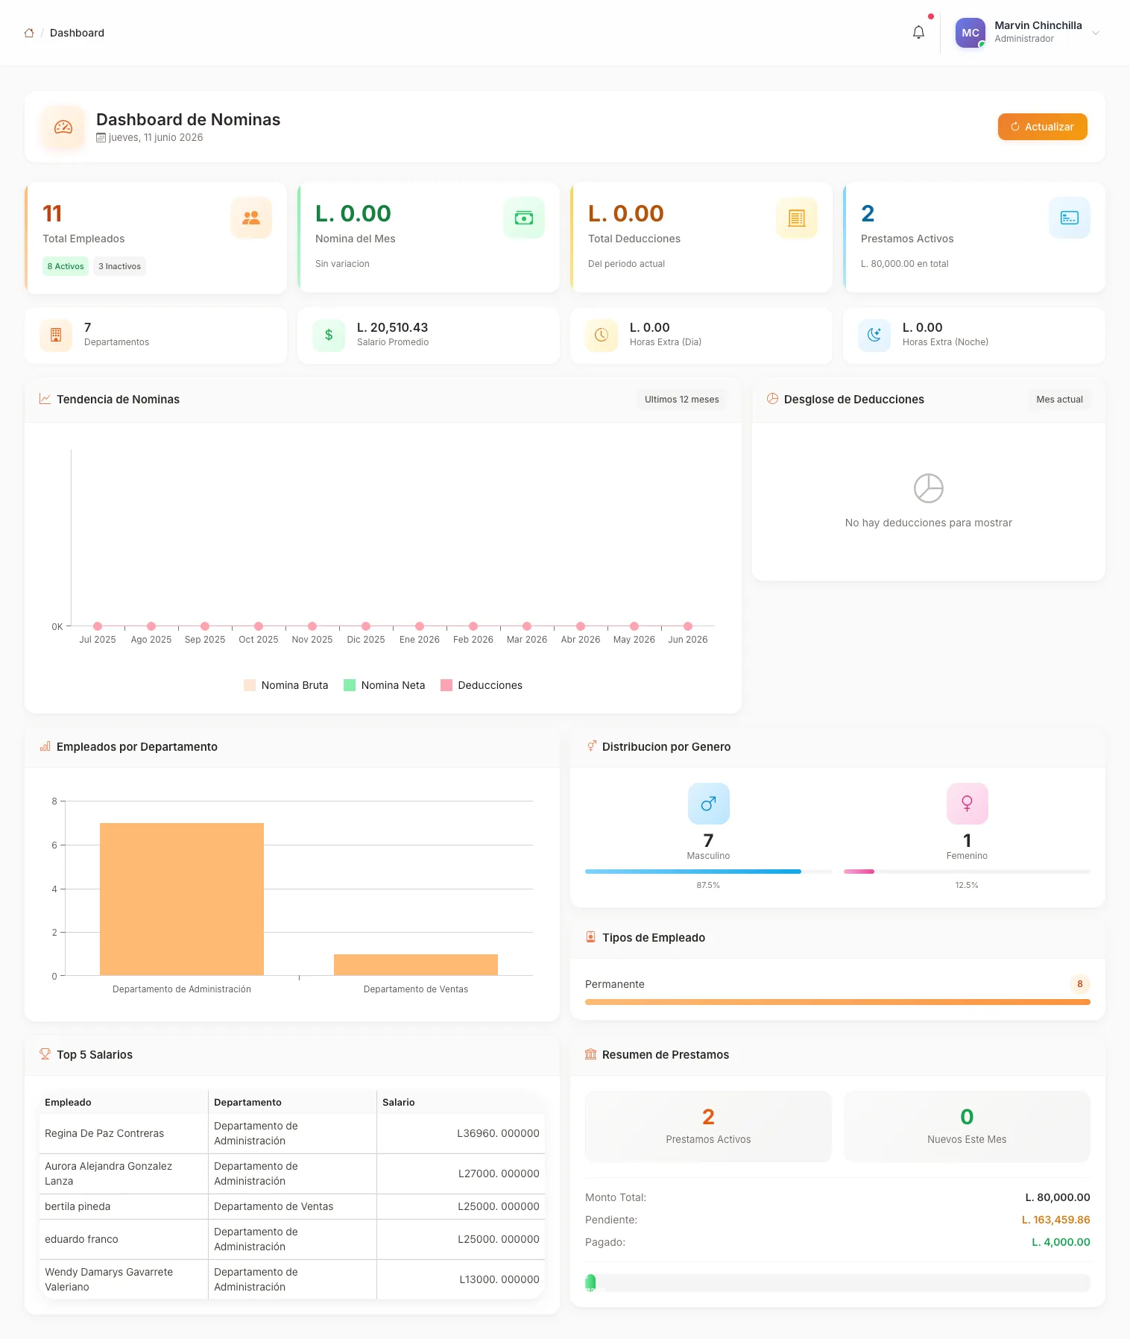Viewport: 1130px width, 1339px height.
Task: Click the Femenino 12.5% progress bar
Action: coord(967,872)
